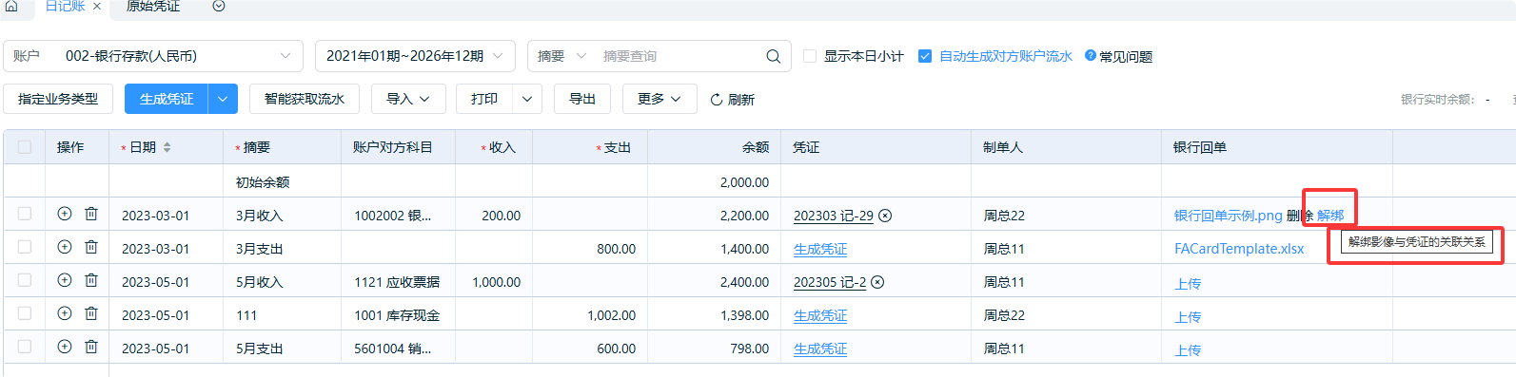Expand the 打印 options arrow
Image resolution: width=1516 pixels, height=377 pixels.
527,99
